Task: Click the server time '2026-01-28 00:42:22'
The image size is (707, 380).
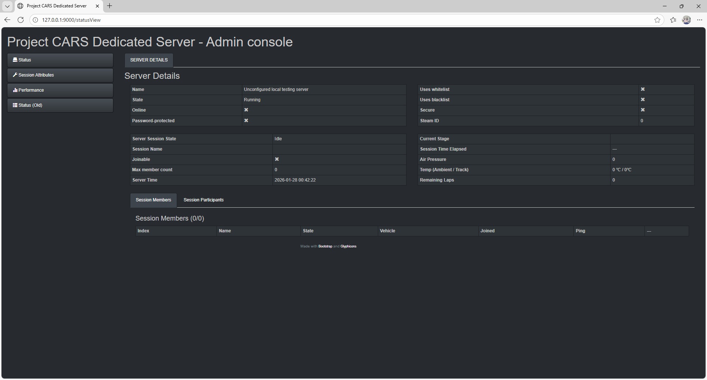Action: [x=295, y=180]
